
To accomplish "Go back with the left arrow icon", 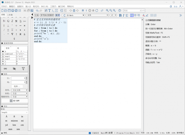I will 70,11.
